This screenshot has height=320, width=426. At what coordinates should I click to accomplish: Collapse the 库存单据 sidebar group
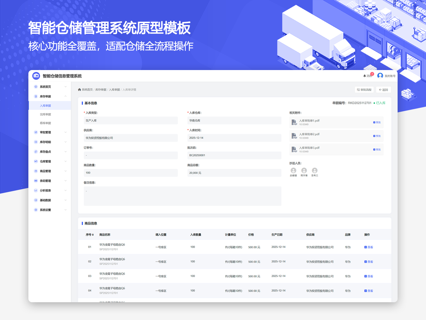(x=66, y=96)
